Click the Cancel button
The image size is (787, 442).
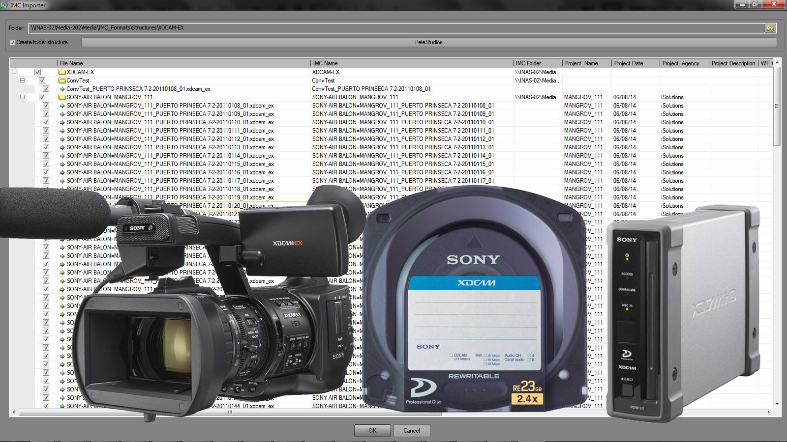412,431
